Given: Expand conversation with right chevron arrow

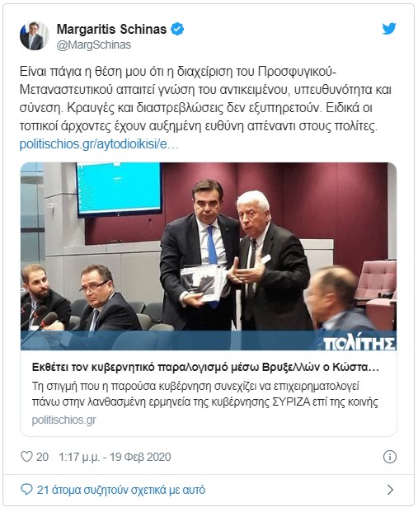Looking at the screenshot, I should pyautogui.click(x=390, y=490).
